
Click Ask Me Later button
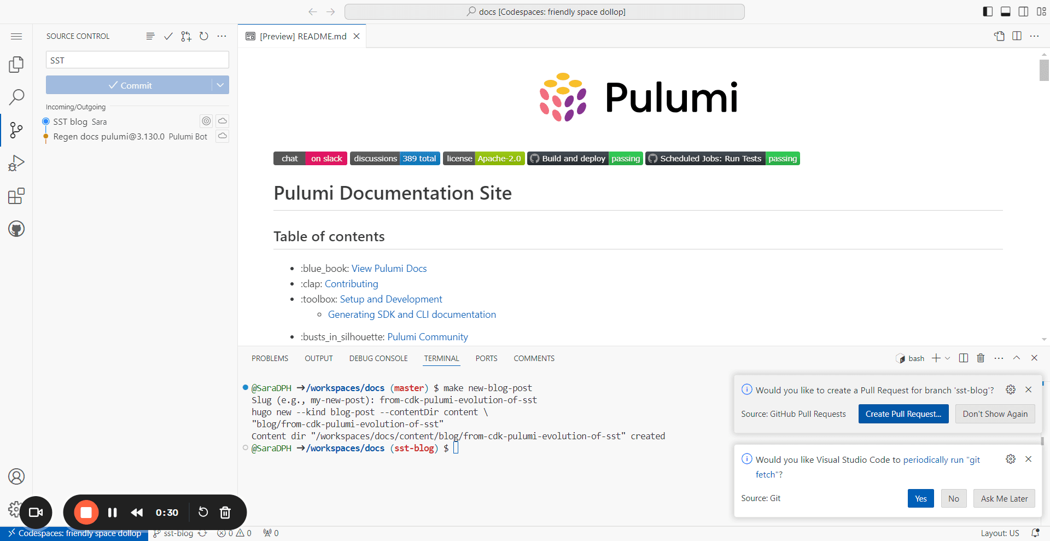point(1004,498)
